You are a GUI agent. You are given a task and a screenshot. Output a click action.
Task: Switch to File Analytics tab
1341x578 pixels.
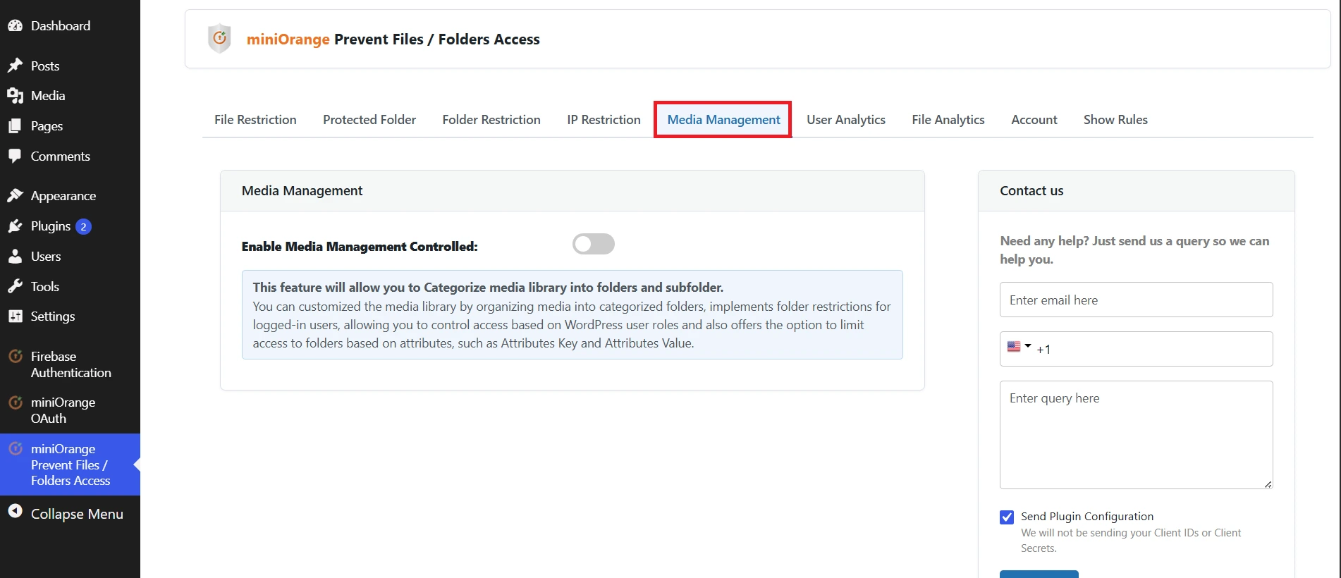tap(948, 120)
